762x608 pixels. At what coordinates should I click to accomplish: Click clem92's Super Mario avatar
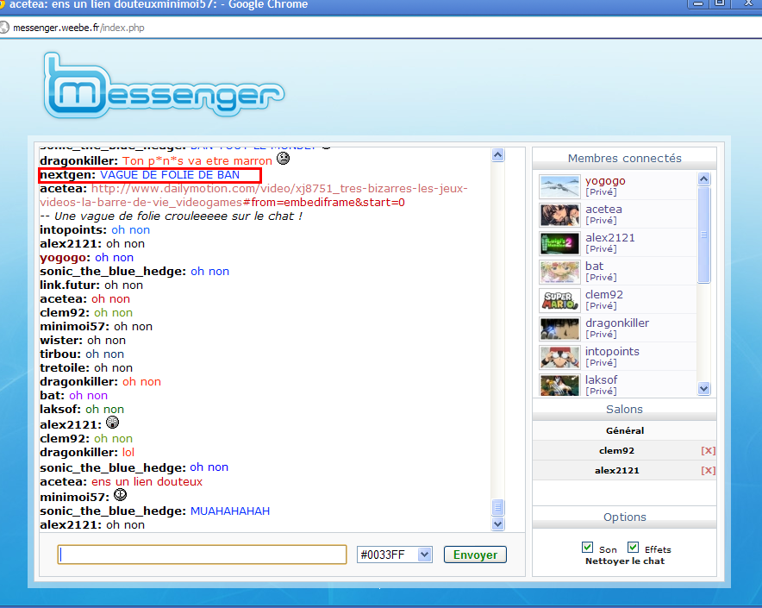click(559, 300)
